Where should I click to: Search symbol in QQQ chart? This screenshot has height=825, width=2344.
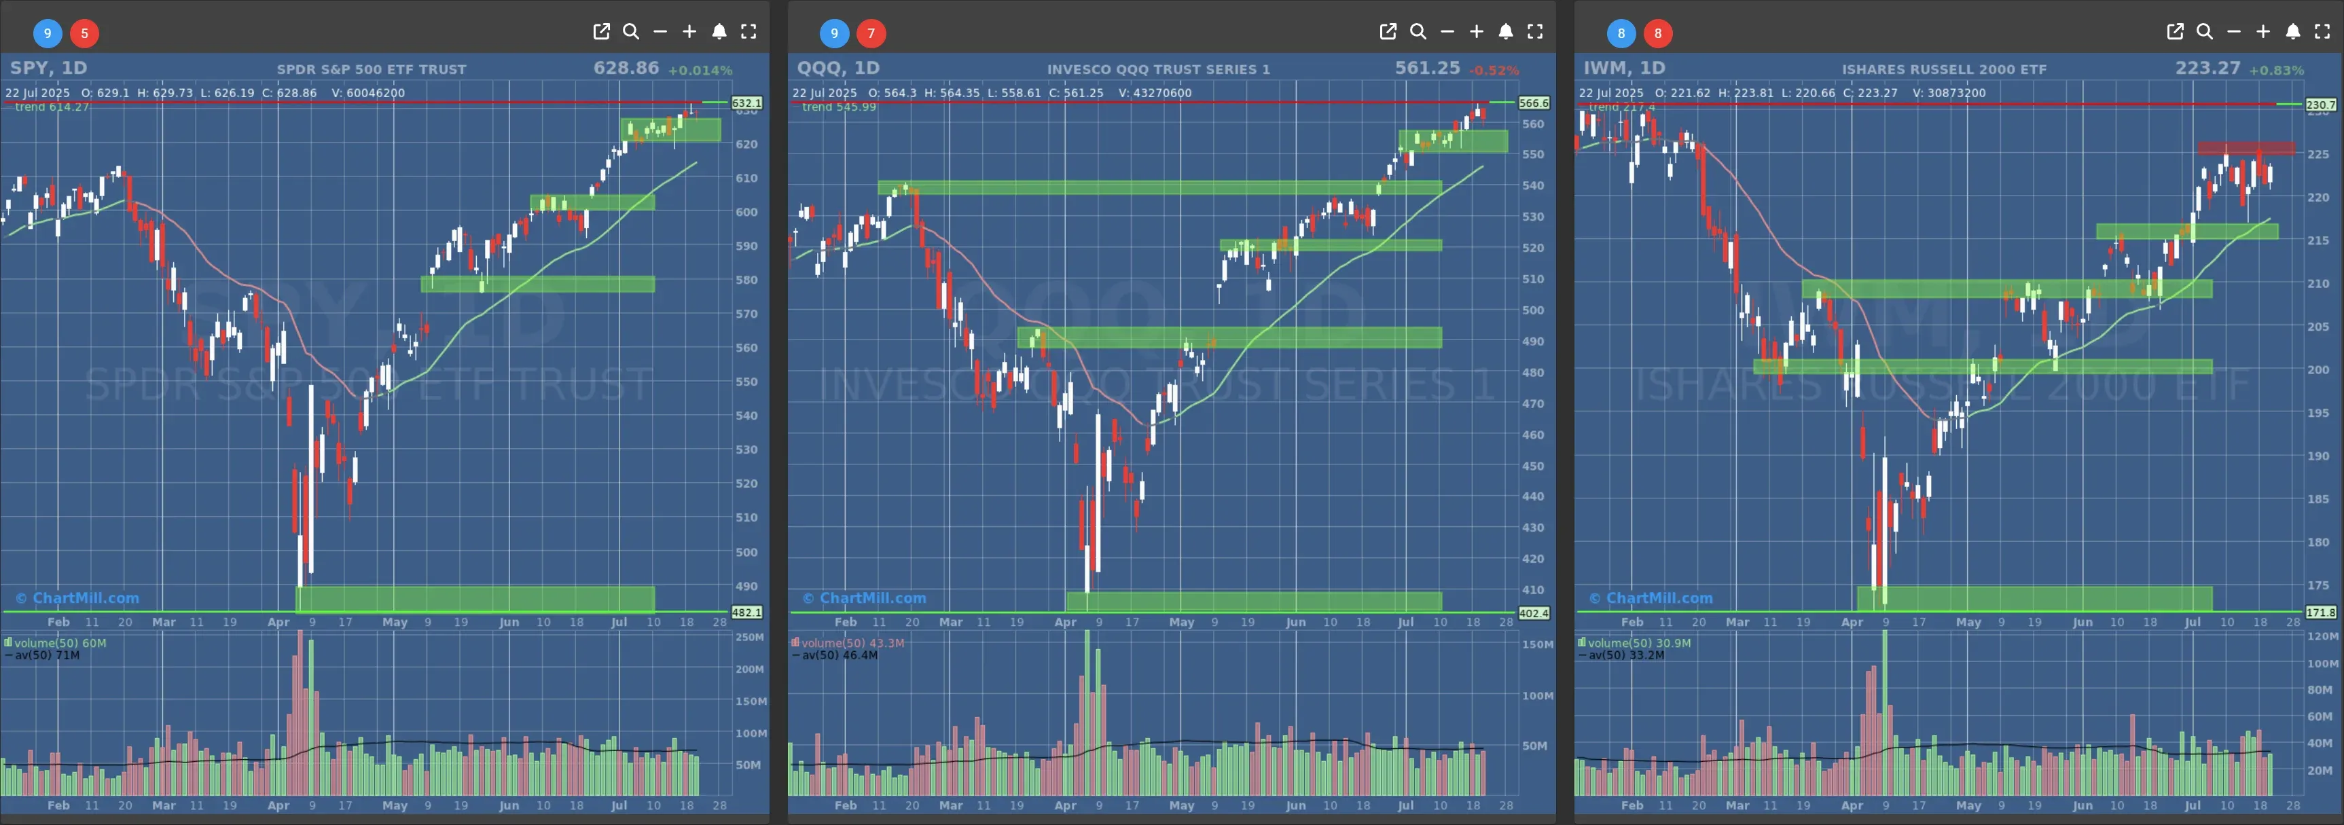[1418, 32]
